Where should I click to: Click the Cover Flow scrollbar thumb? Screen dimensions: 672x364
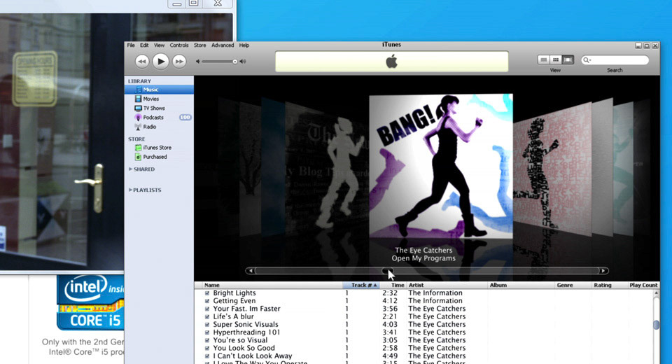pos(387,270)
